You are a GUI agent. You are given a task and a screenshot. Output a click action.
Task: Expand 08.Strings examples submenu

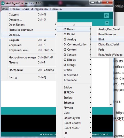tap(74, 65)
